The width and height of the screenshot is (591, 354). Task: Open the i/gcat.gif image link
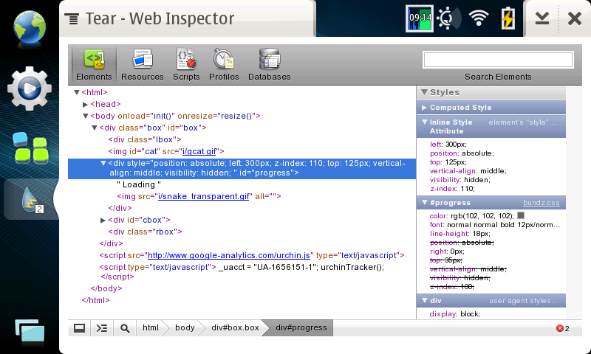click(199, 151)
